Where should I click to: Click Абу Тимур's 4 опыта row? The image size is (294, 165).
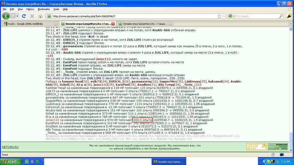pos(124,130)
